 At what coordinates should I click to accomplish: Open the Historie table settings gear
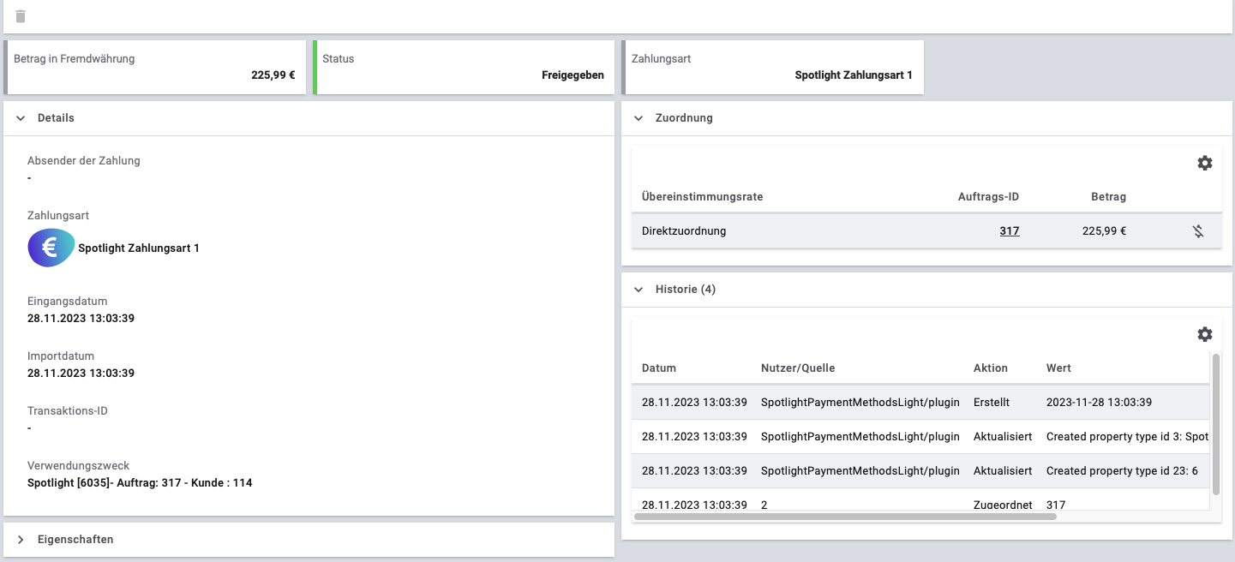point(1205,334)
